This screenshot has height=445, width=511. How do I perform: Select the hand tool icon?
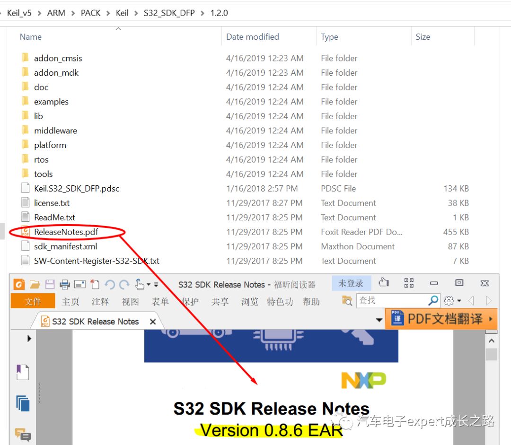pyautogui.click(x=140, y=284)
